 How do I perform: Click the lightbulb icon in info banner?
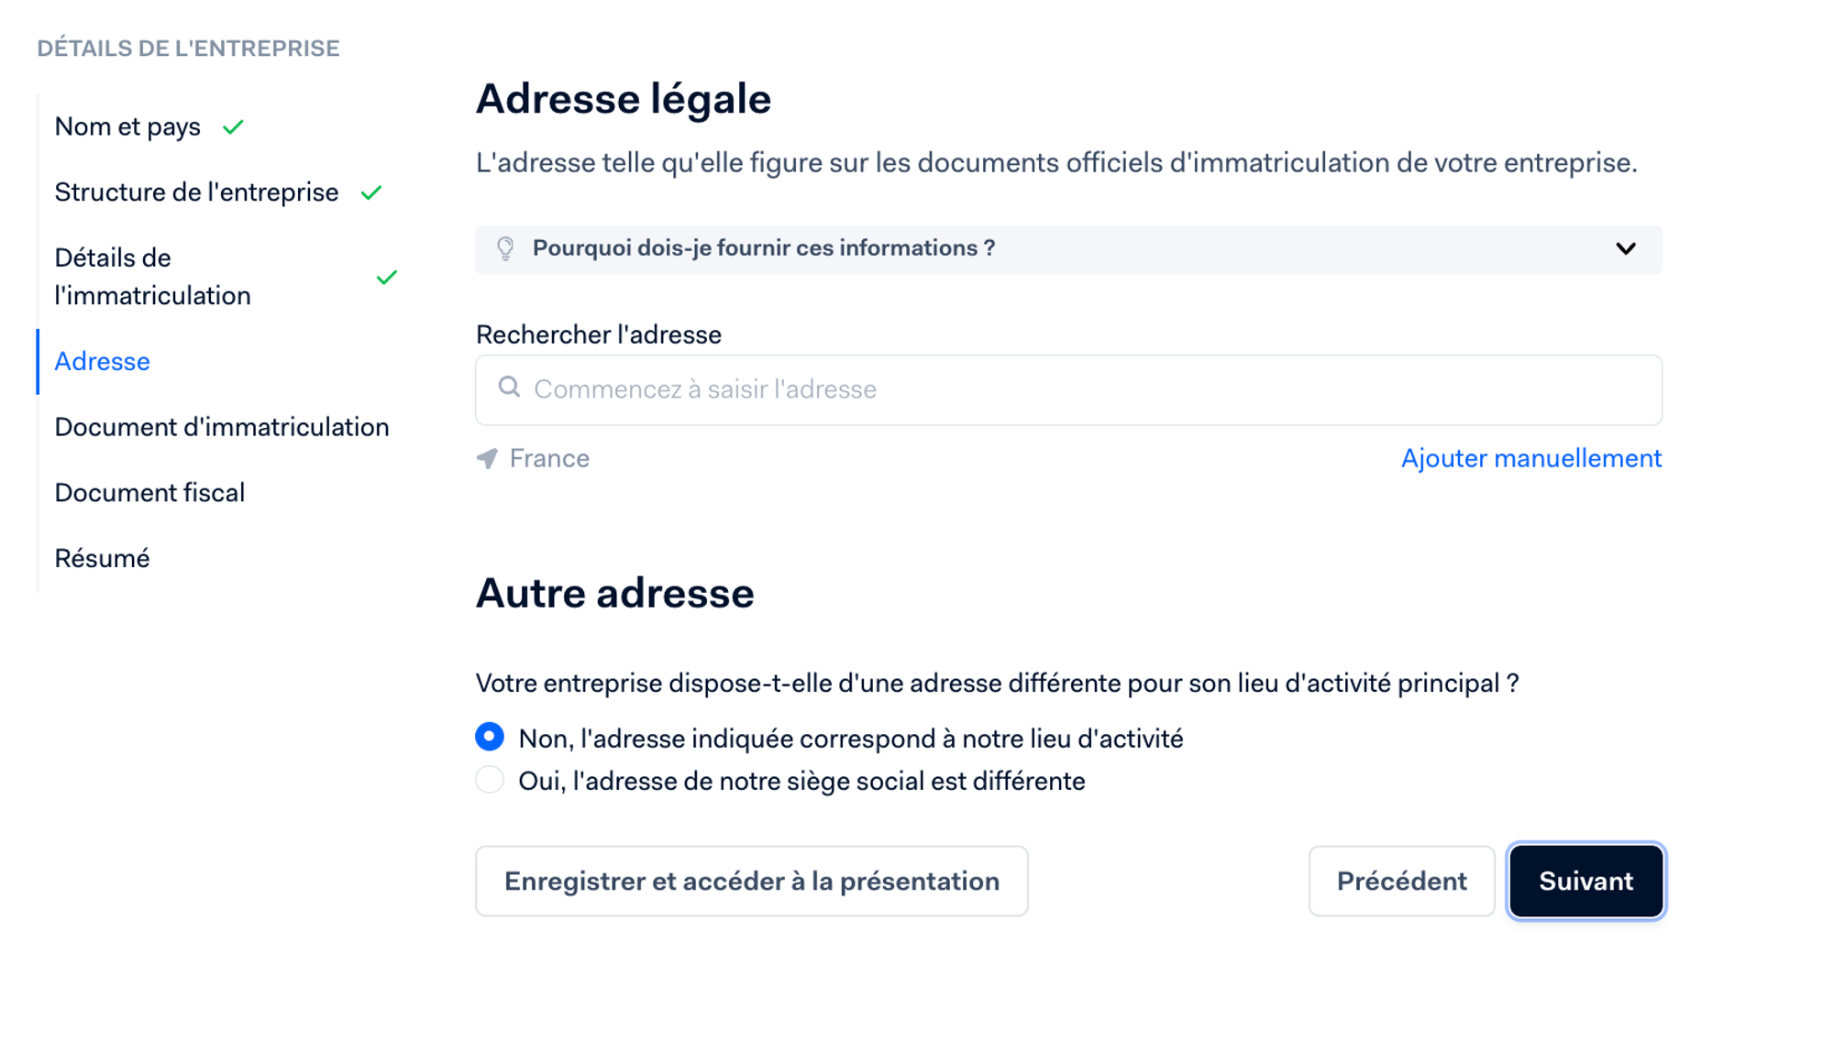pyautogui.click(x=505, y=248)
